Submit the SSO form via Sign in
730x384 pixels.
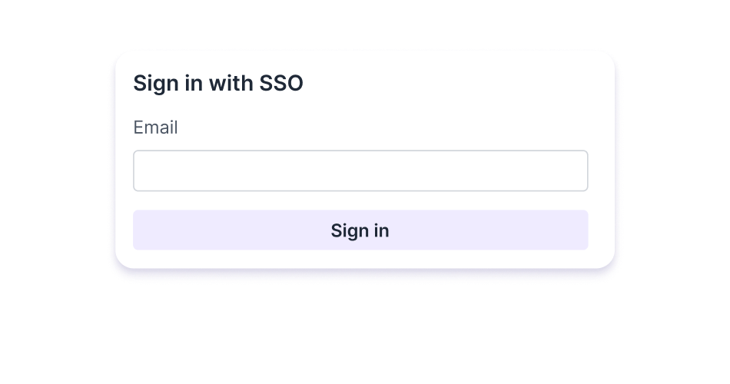(x=360, y=230)
